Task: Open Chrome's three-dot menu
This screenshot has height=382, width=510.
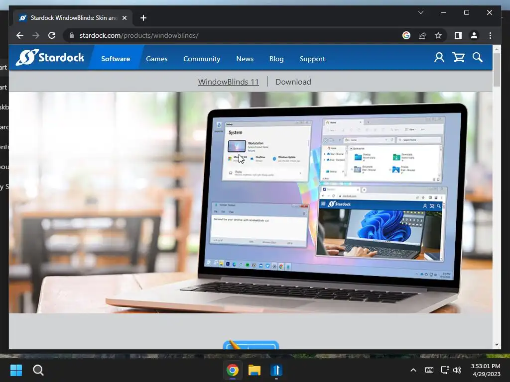Action: click(x=490, y=35)
